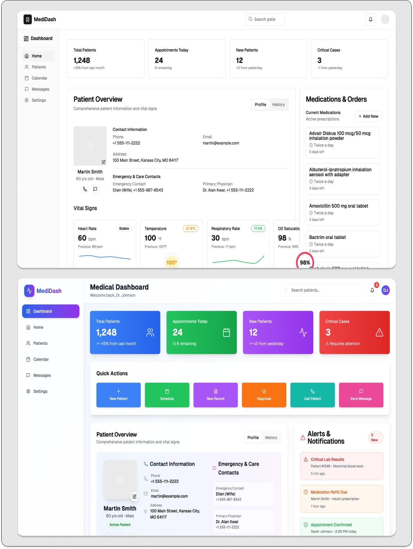413x549 pixels.
Task: Open the Bactrim oral tablet card
Action: coord(343,244)
